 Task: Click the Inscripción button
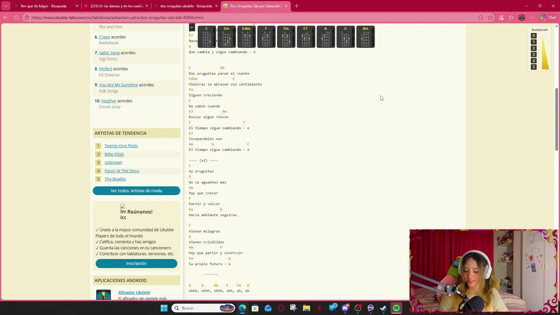[136, 263]
